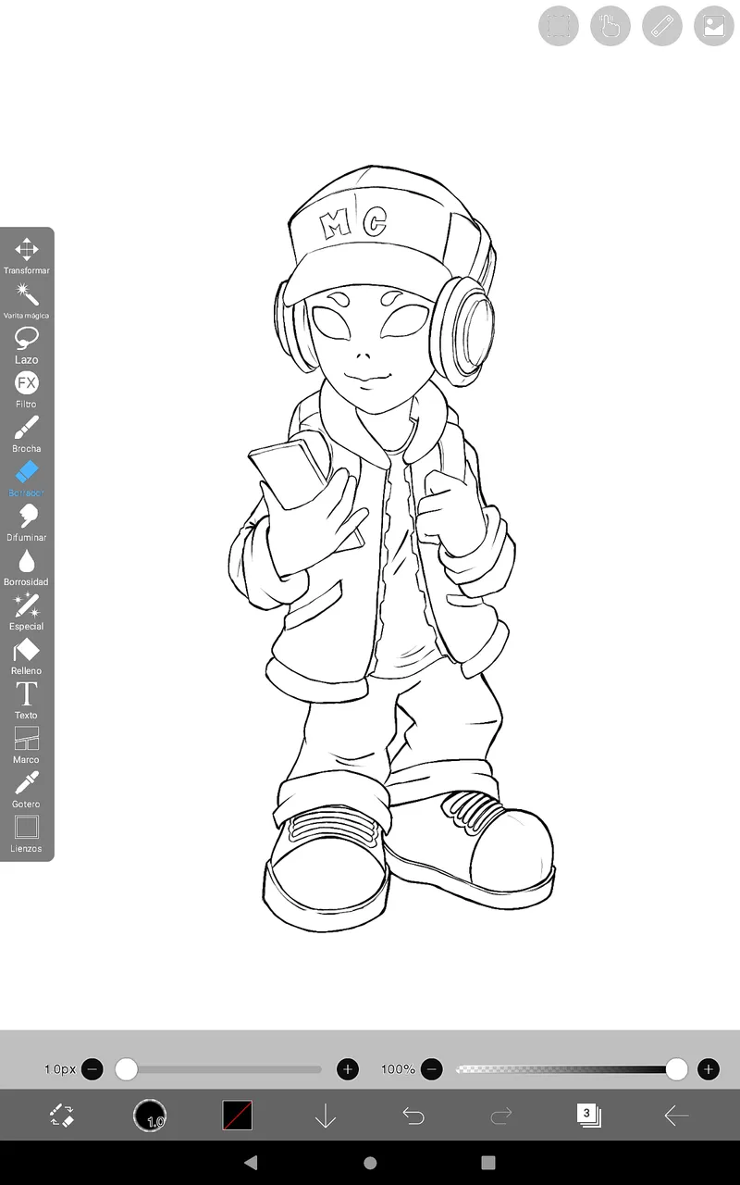Pick the Gotero eyedropper tool

[x=26, y=790]
